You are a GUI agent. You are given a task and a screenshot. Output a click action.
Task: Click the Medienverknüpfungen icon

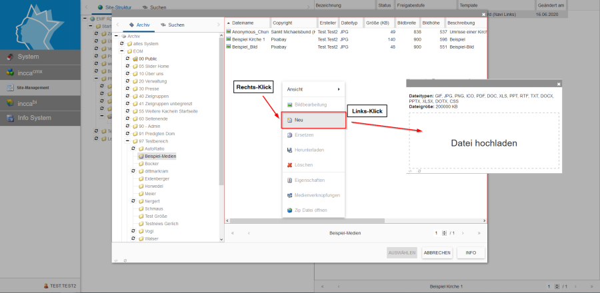click(x=289, y=196)
